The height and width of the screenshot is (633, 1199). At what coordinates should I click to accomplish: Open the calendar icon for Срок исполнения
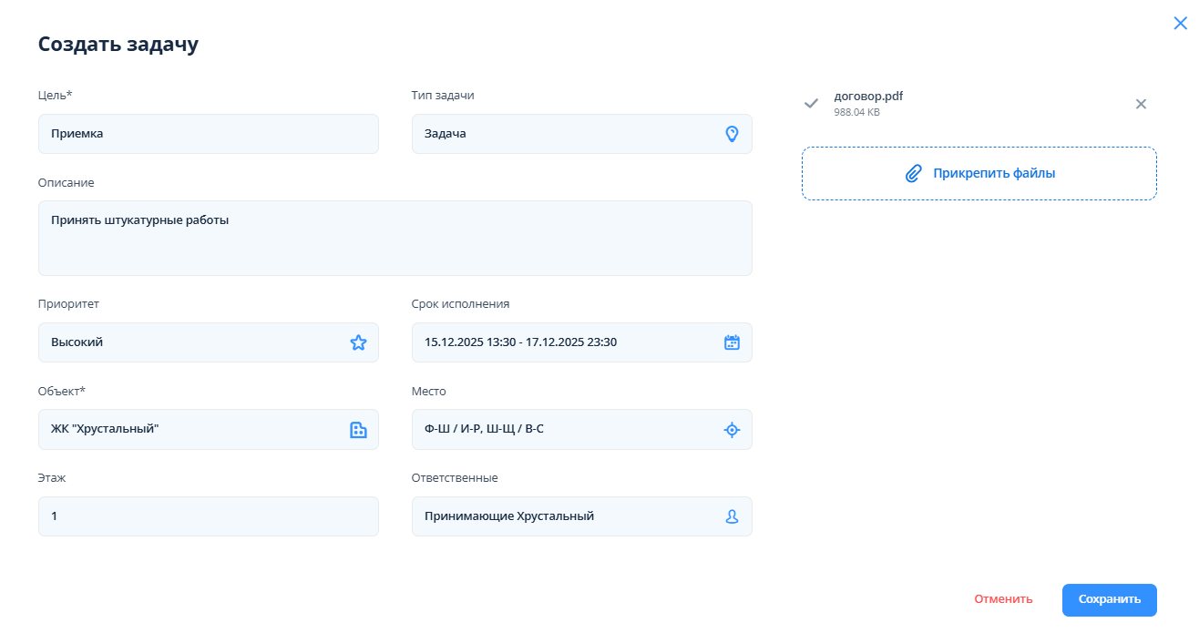(x=732, y=342)
